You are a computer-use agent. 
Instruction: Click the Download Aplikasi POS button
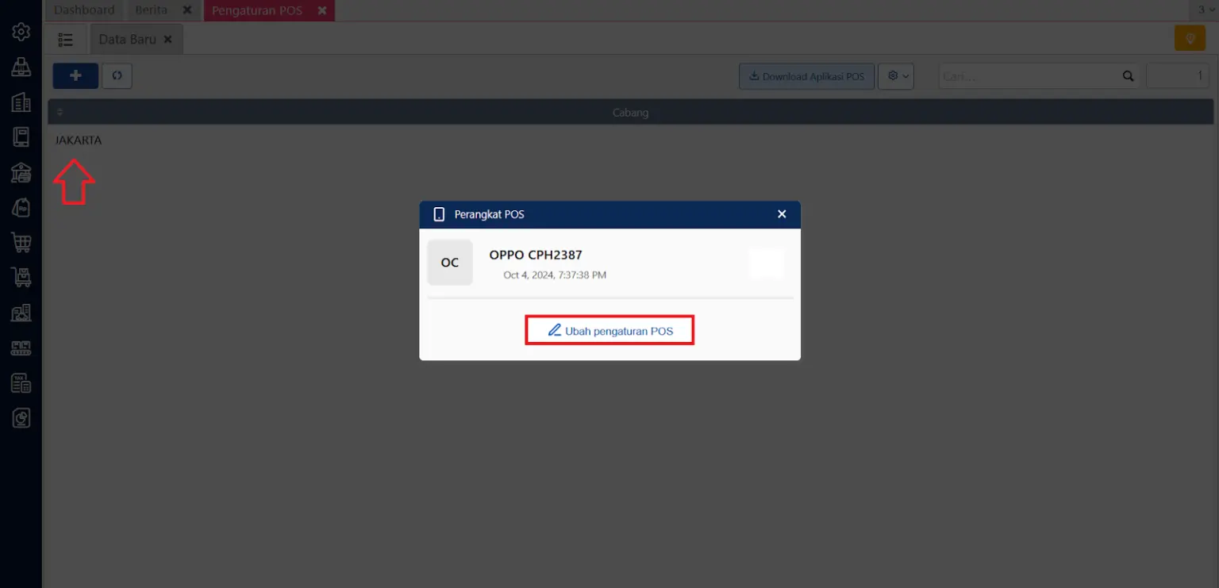pyautogui.click(x=806, y=76)
